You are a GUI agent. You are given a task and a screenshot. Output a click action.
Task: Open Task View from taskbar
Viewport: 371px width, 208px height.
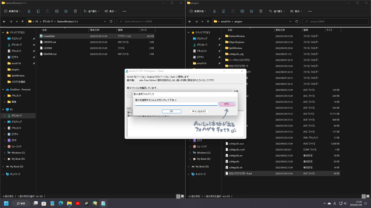click(x=36, y=203)
